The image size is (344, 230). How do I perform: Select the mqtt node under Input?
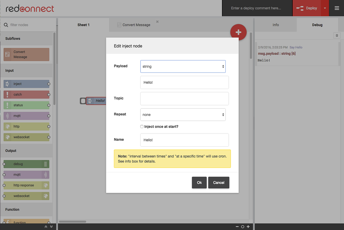click(x=26, y=116)
